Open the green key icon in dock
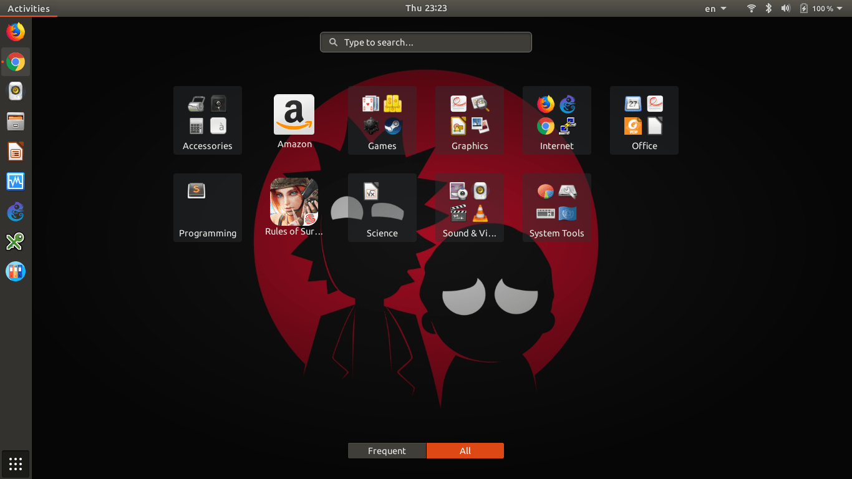This screenshot has height=479, width=852. click(16, 241)
